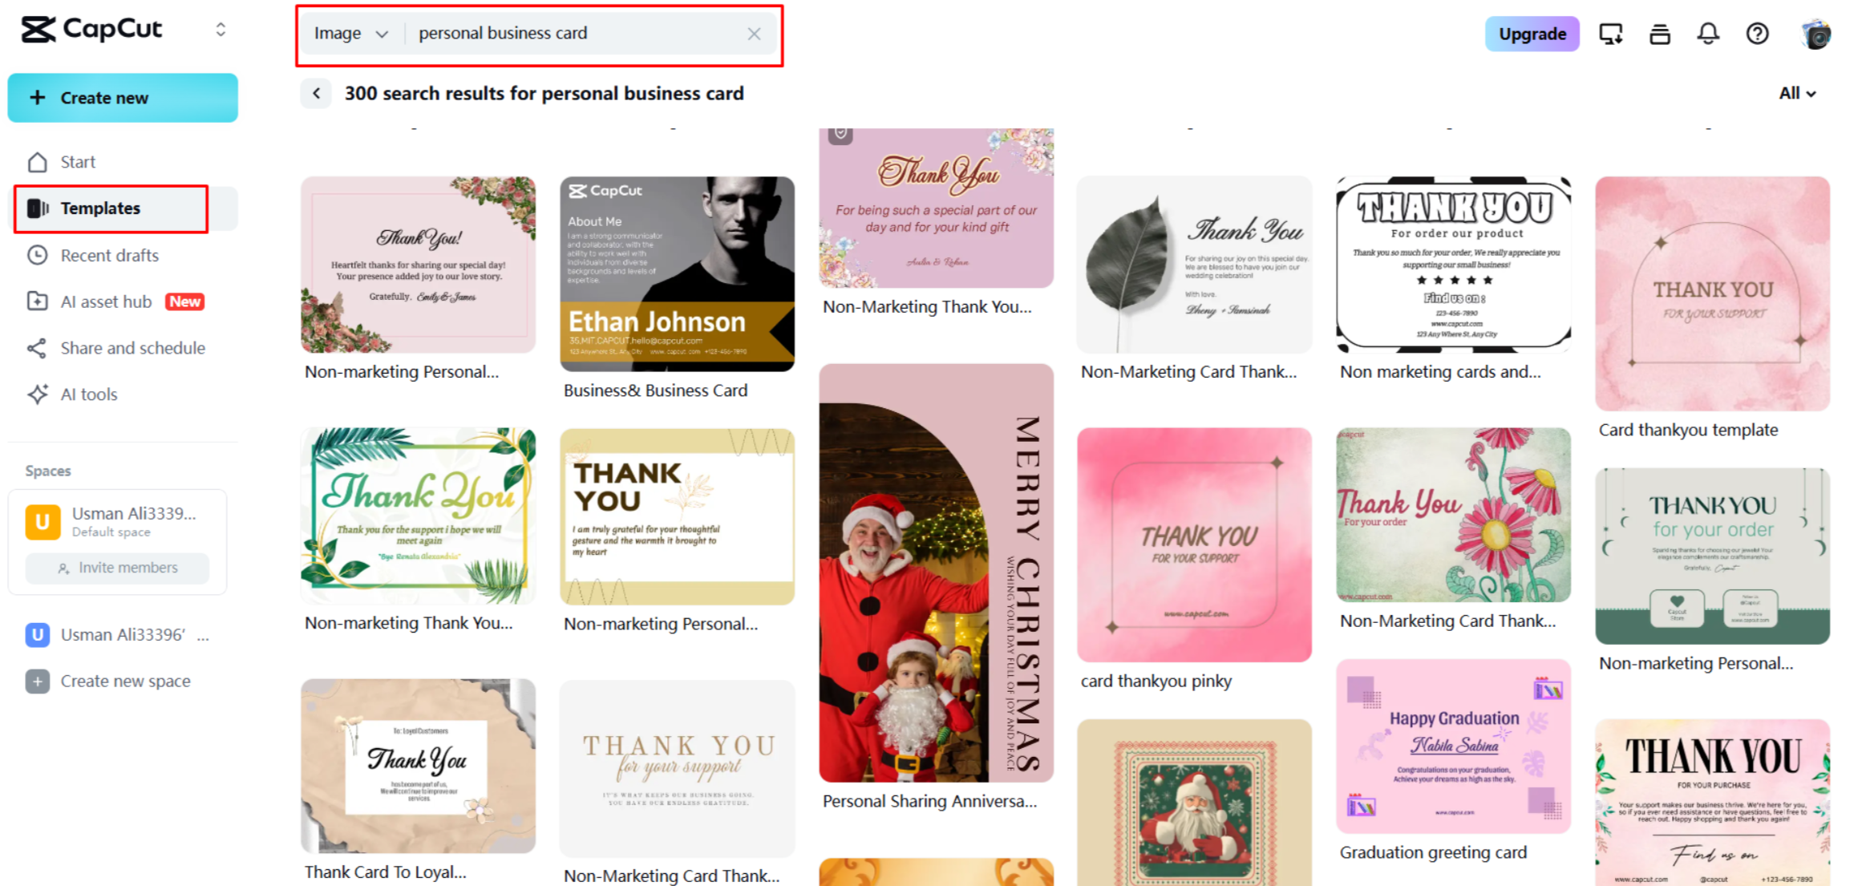Open the user profile avatar
Viewport: 1874px width, 886px height.
(1815, 34)
